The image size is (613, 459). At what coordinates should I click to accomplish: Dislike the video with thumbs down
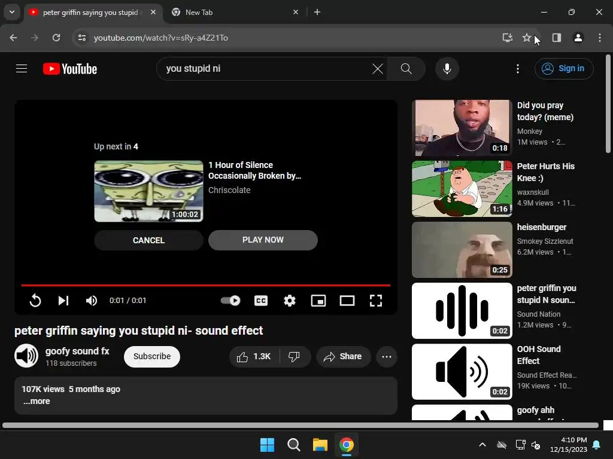coord(294,356)
